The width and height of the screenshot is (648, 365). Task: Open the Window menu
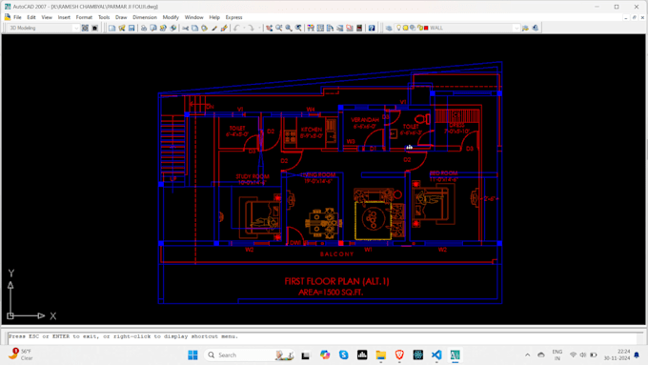[193, 17]
